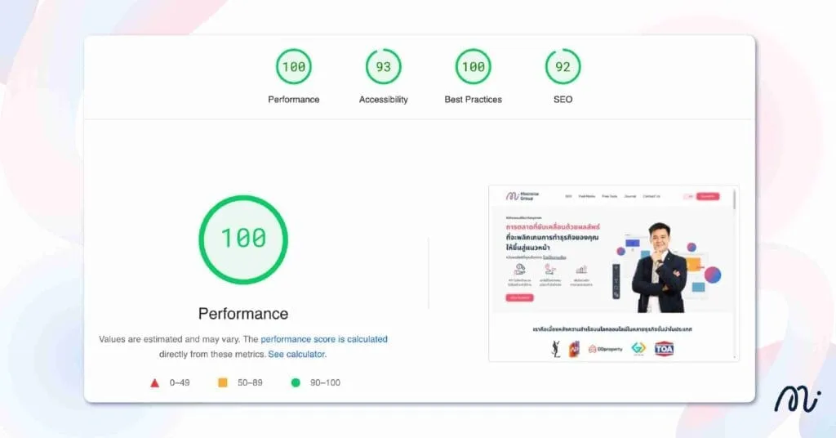Click pink hero button below icons in preview
The width and height of the screenshot is (836, 438).
(x=519, y=297)
